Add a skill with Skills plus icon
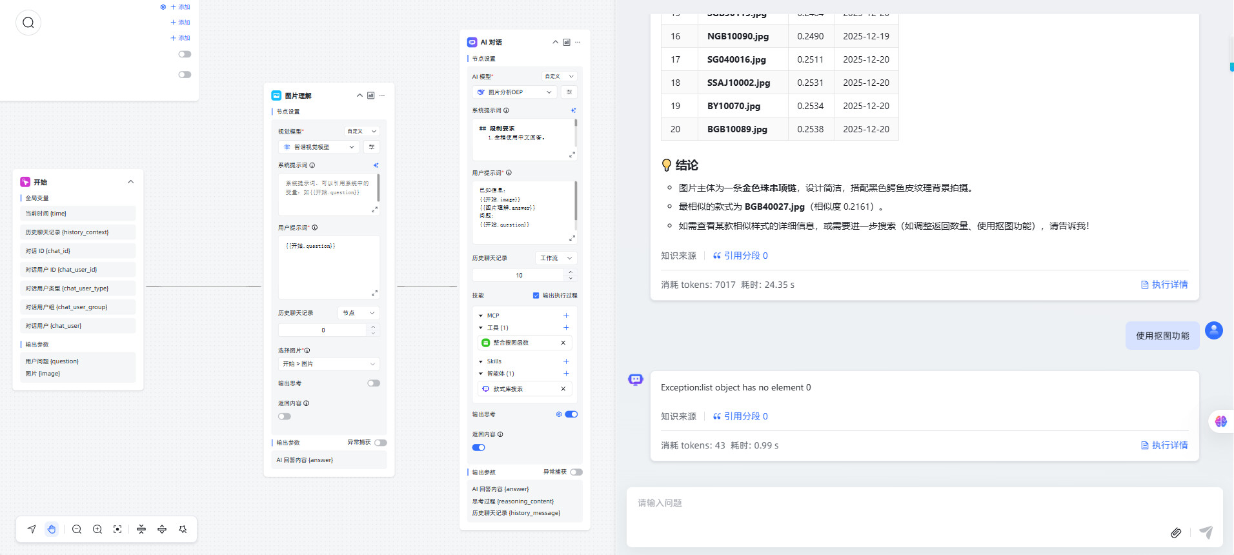Image resolution: width=1234 pixels, height=555 pixels. pos(566,361)
